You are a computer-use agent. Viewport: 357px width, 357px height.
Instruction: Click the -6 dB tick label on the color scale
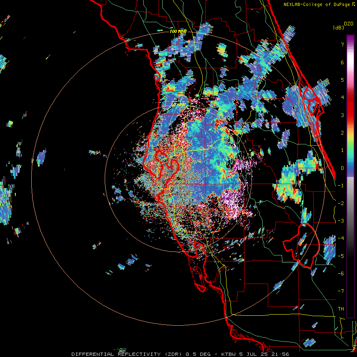pos(341,274)
